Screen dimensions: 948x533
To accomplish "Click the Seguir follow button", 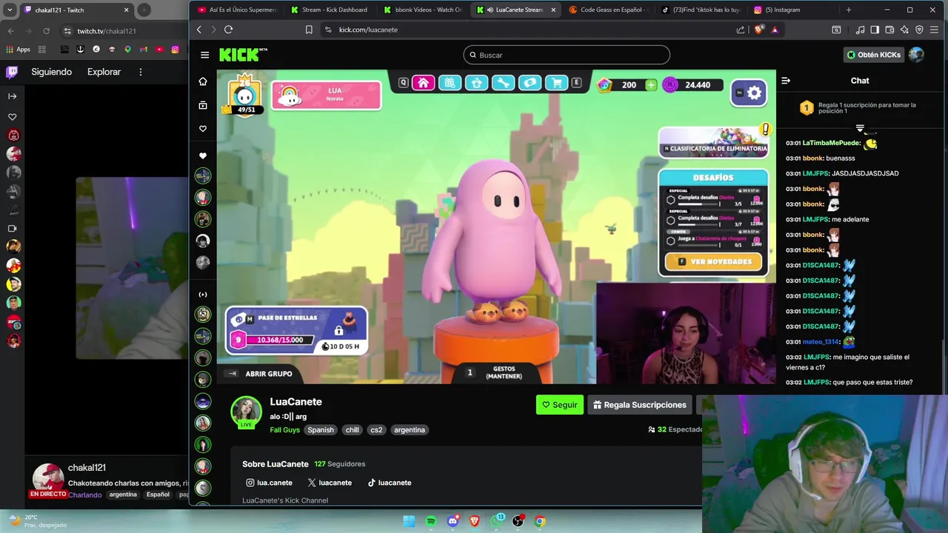I will click(559, 405).
